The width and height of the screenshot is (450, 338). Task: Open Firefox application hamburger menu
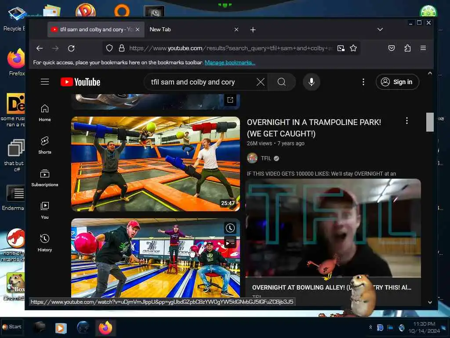423,48
